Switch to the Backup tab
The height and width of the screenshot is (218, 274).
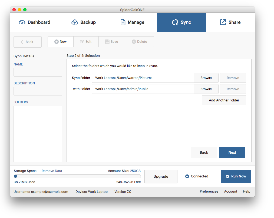(x=84, y=22)
